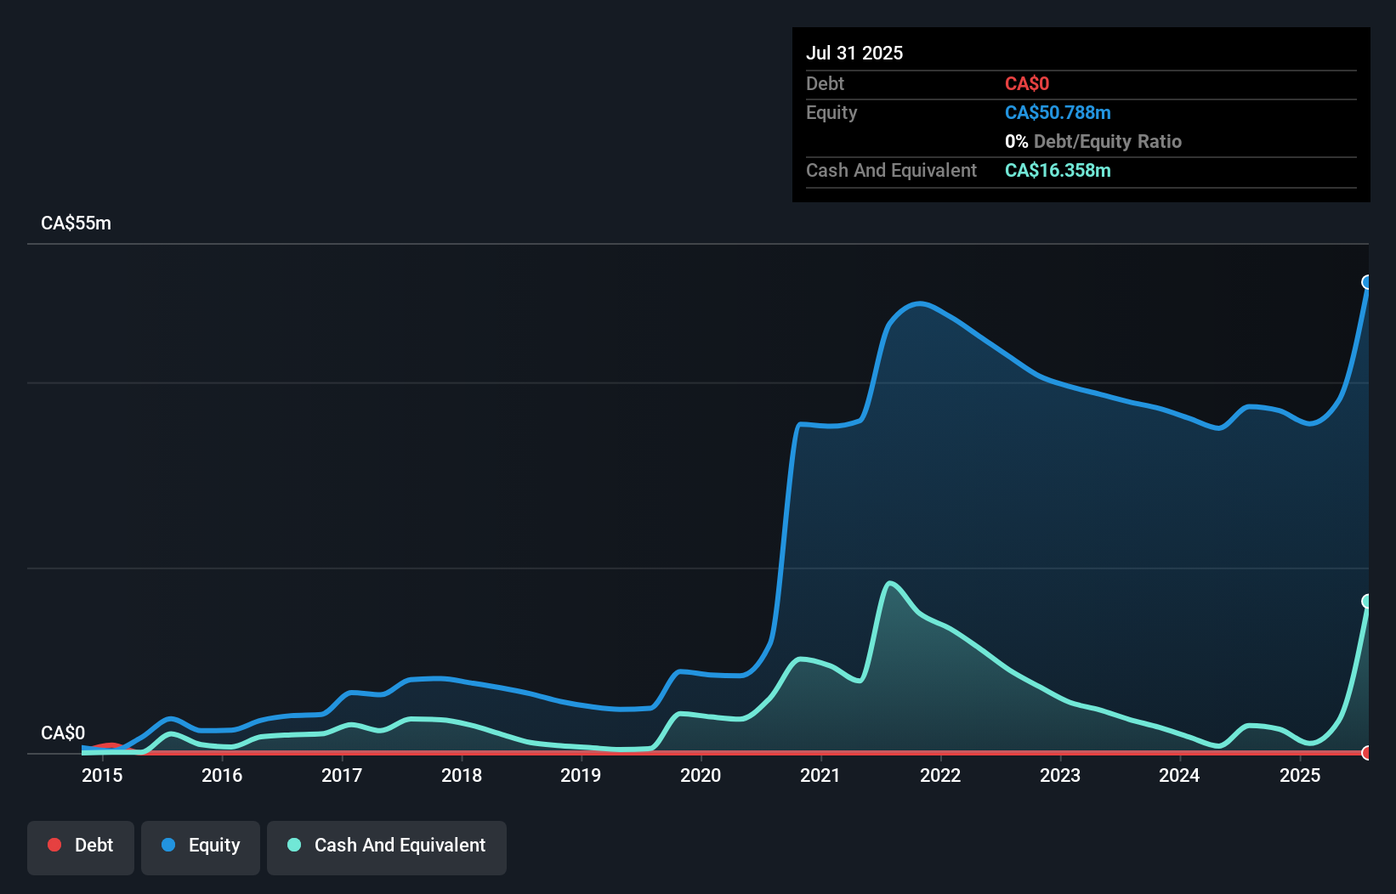The width and height of the screenshot is (1396, 894).
Task: Expand the Debt/Equity Ratio row
Action: pos(1093,141)
